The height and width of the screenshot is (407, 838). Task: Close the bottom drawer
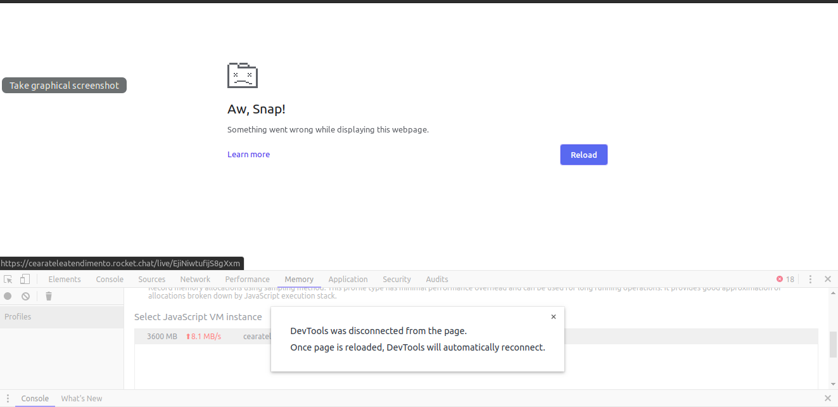(x=827, y=398)
